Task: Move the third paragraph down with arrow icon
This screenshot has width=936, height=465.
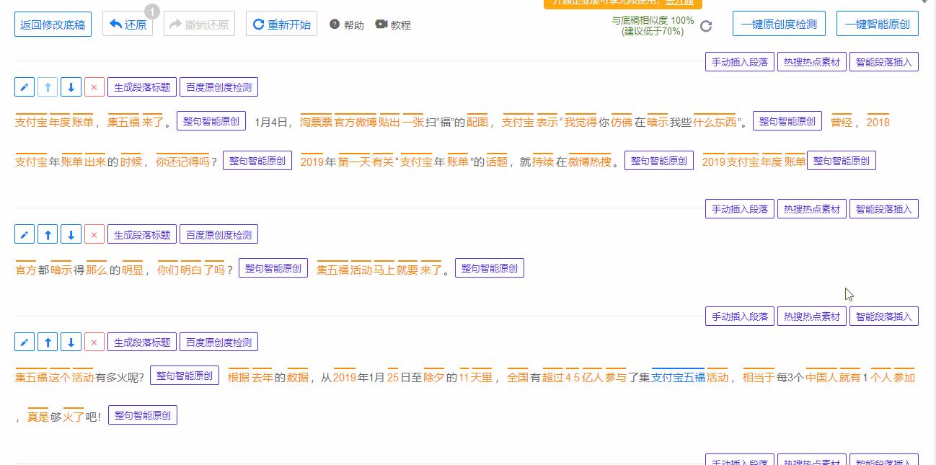Action: click(71, 342)
